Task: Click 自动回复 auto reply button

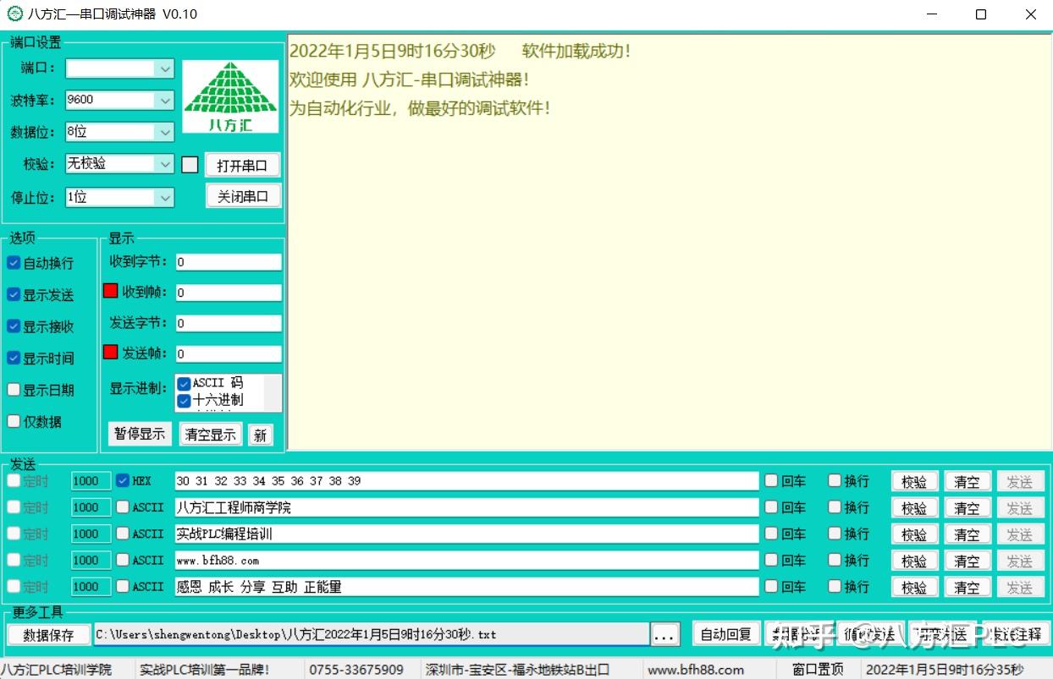Action: pos(725,633)
